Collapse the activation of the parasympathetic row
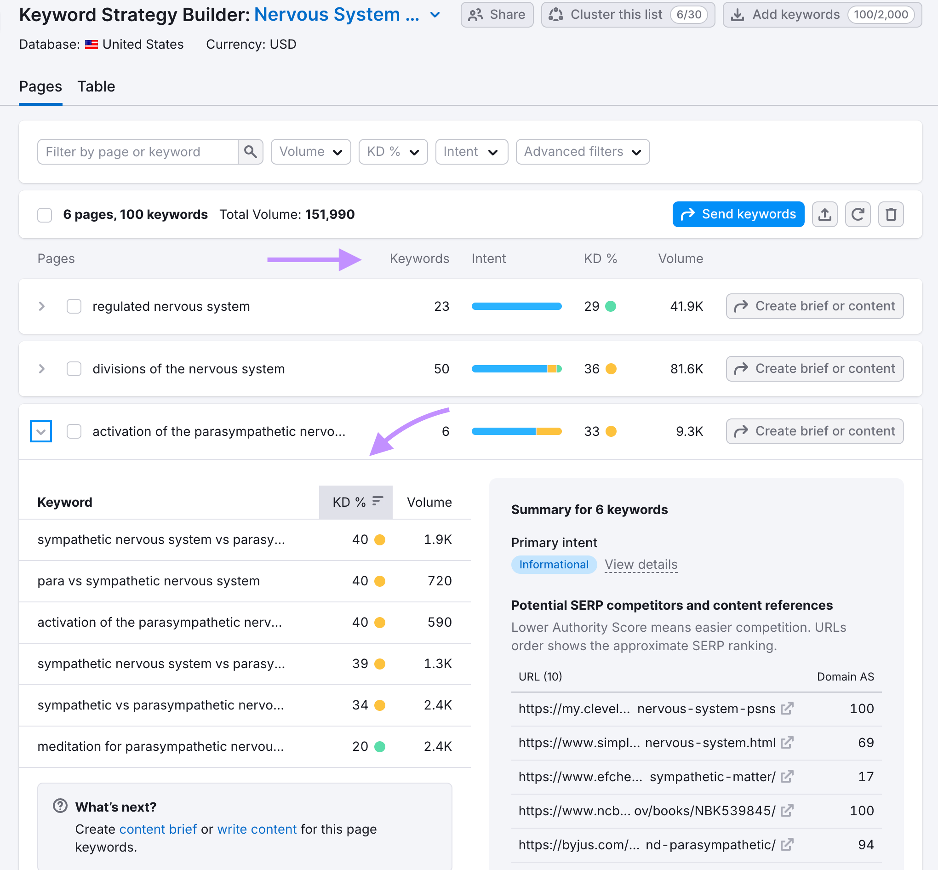 pos(41,431)
